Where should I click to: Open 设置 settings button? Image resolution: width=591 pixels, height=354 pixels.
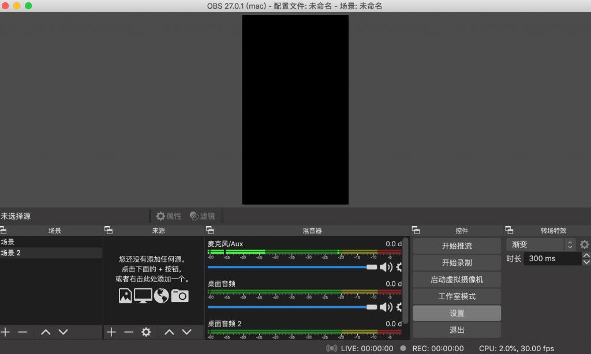point(457,313)
